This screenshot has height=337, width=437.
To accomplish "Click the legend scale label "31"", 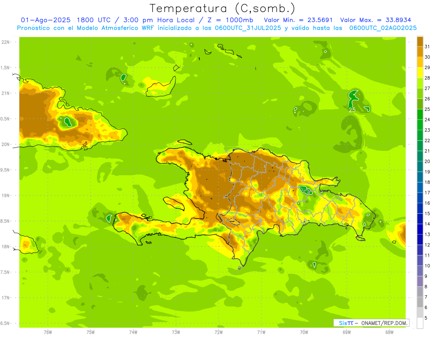I will (428, 47).
